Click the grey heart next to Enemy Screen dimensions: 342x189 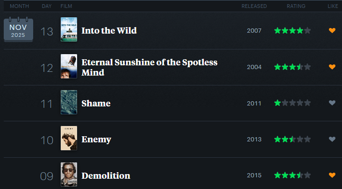[332, 139]
